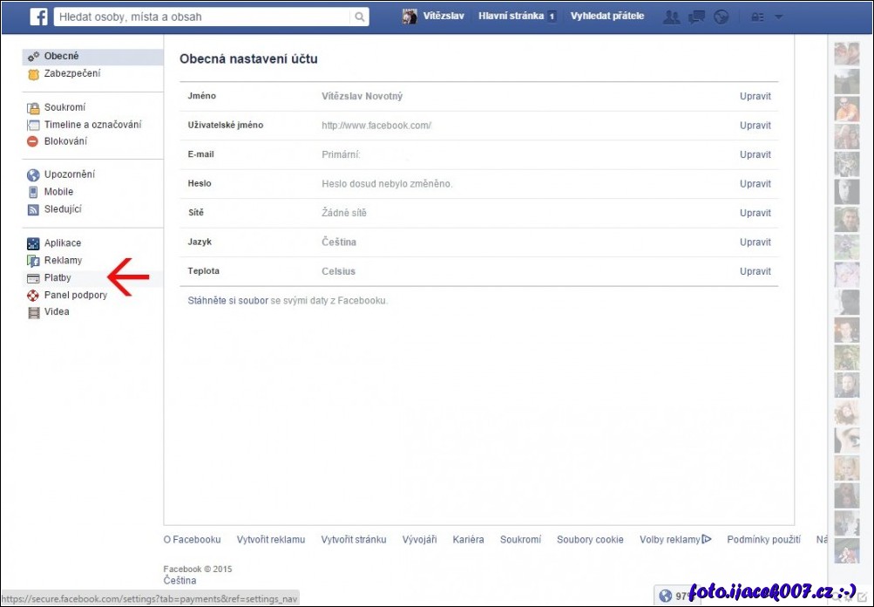Viewport: 874px width, 607px height.
Task: Open privacy shortcuts lock icon
Action: pos(757,17)
